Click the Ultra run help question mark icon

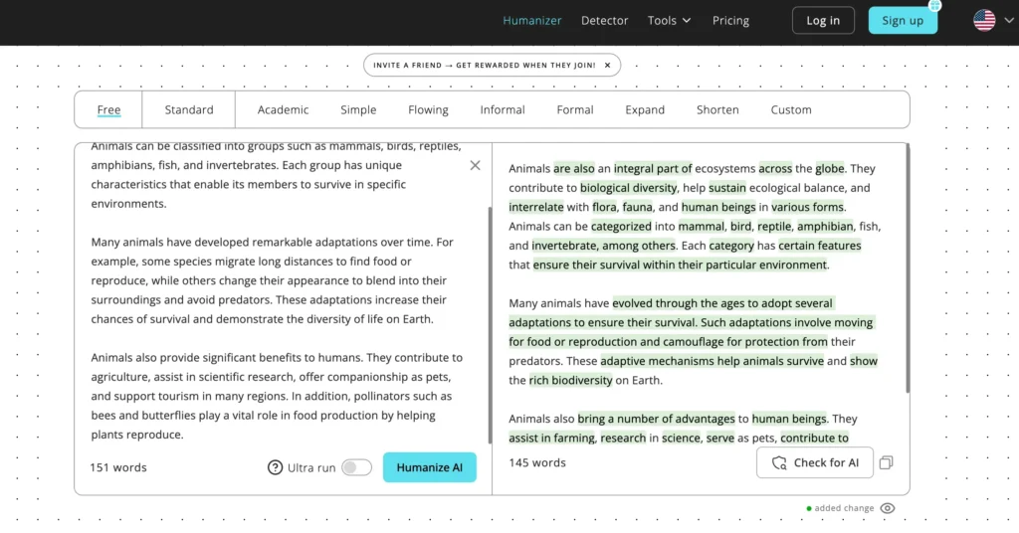coord(275,467)
